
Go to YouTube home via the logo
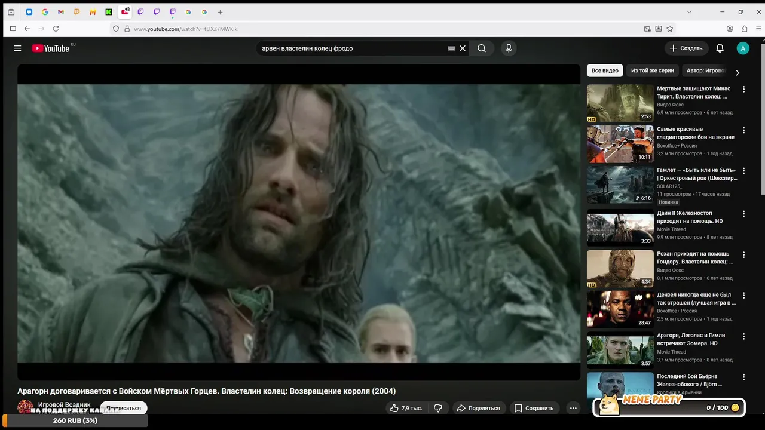[51, 48]
